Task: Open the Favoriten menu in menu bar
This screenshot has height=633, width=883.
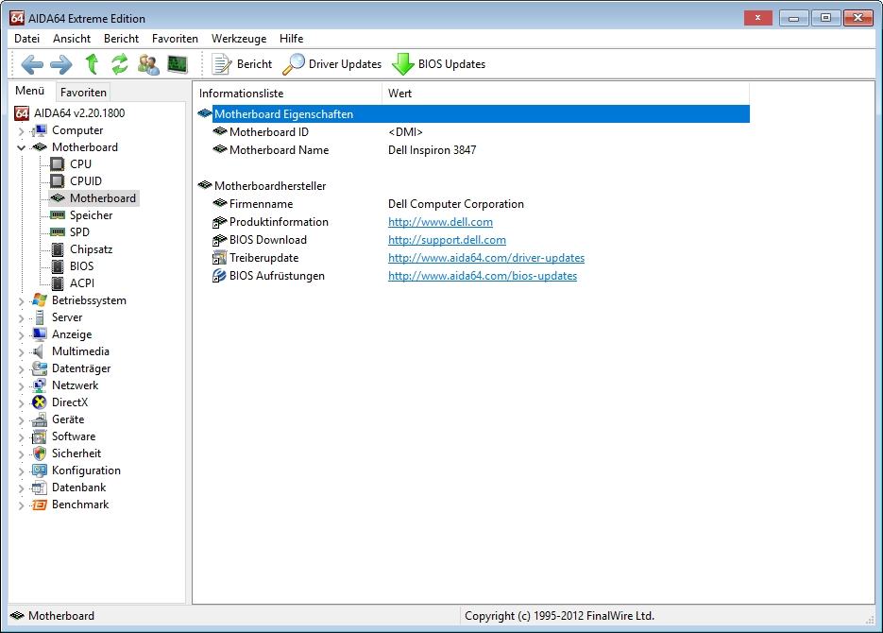Action: click(x=175, y=39)
